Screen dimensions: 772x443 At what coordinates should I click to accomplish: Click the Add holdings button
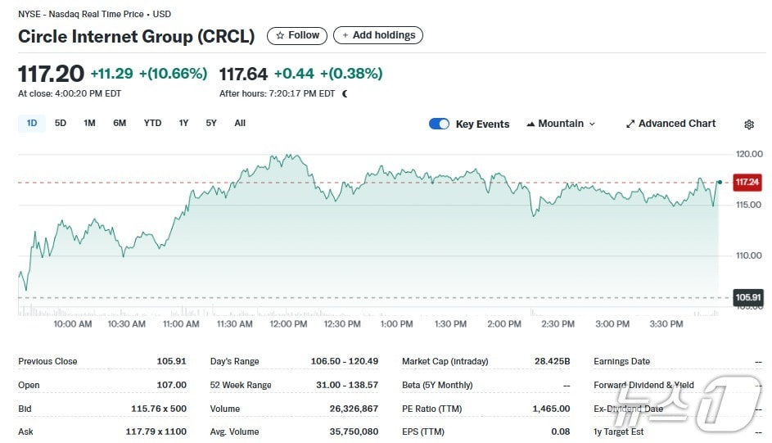pyautogui.click(x=378, y=35)
